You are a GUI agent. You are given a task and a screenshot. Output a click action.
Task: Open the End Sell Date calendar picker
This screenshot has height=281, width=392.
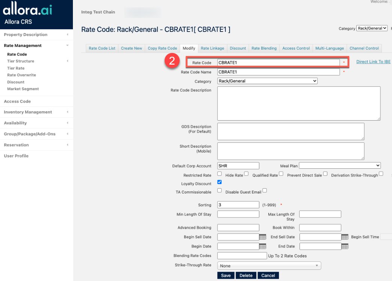pyautogui.click(x=345, y=237)
